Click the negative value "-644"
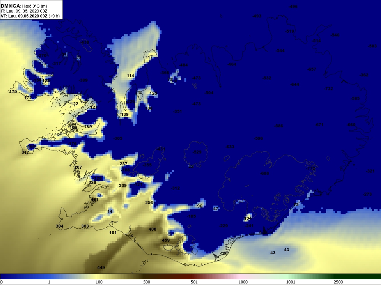381x285 pixels. [x=295, y=84]
